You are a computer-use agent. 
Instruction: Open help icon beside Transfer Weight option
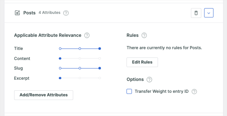click(x=194, y=92)
